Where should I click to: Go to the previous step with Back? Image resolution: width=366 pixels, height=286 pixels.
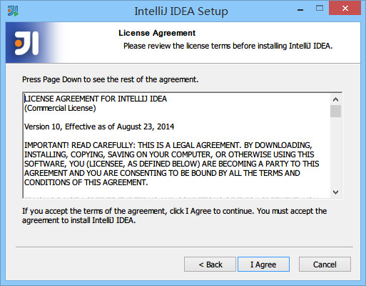point(210,265)
